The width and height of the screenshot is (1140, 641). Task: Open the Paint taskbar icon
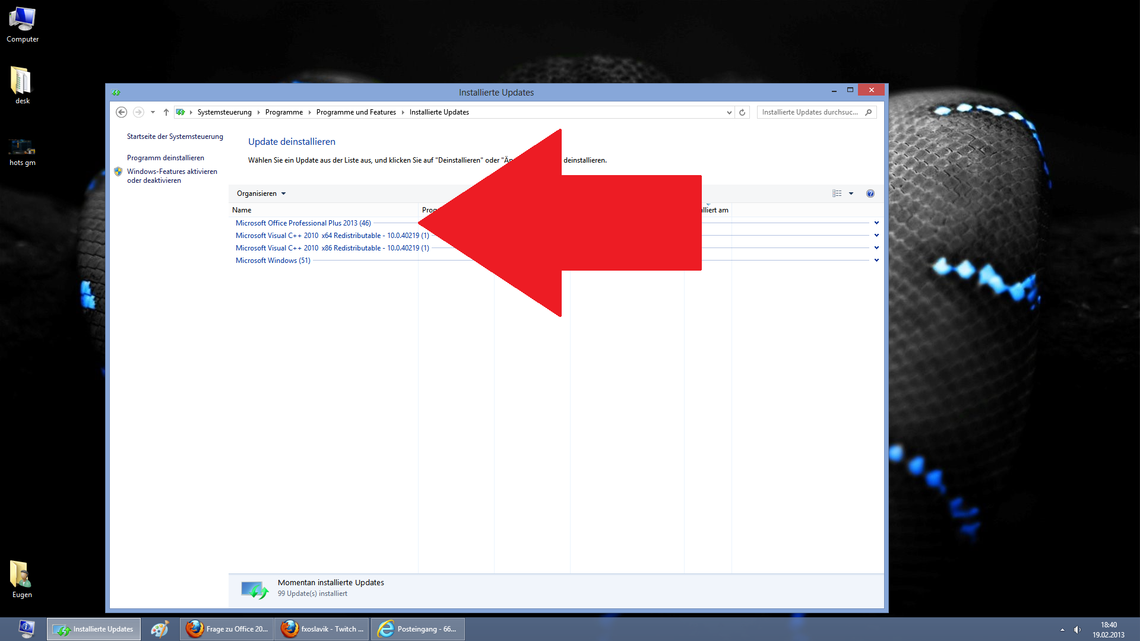160,629
